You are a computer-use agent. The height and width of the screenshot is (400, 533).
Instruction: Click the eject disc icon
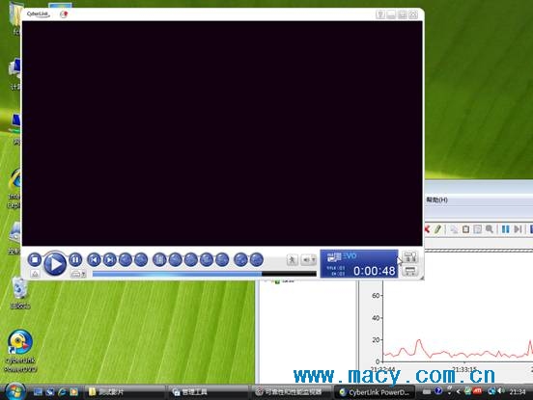[x=35, y=274]
